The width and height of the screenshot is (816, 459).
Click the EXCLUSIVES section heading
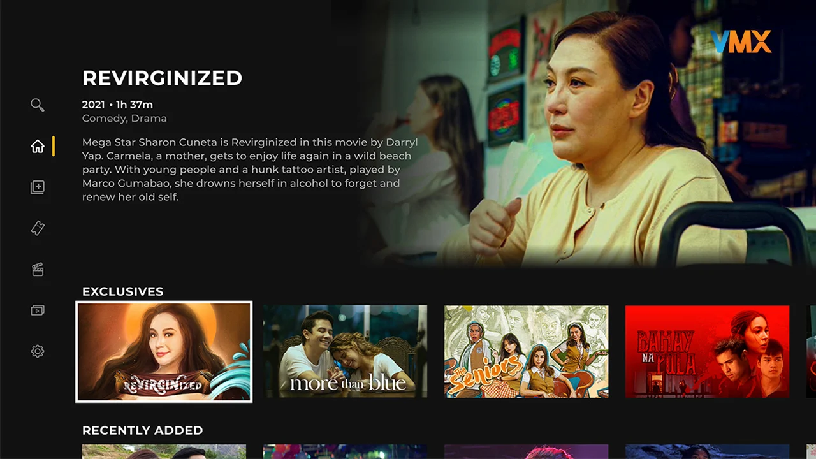123,291
